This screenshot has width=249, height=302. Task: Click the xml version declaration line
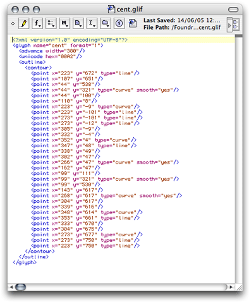coord(70,40)
